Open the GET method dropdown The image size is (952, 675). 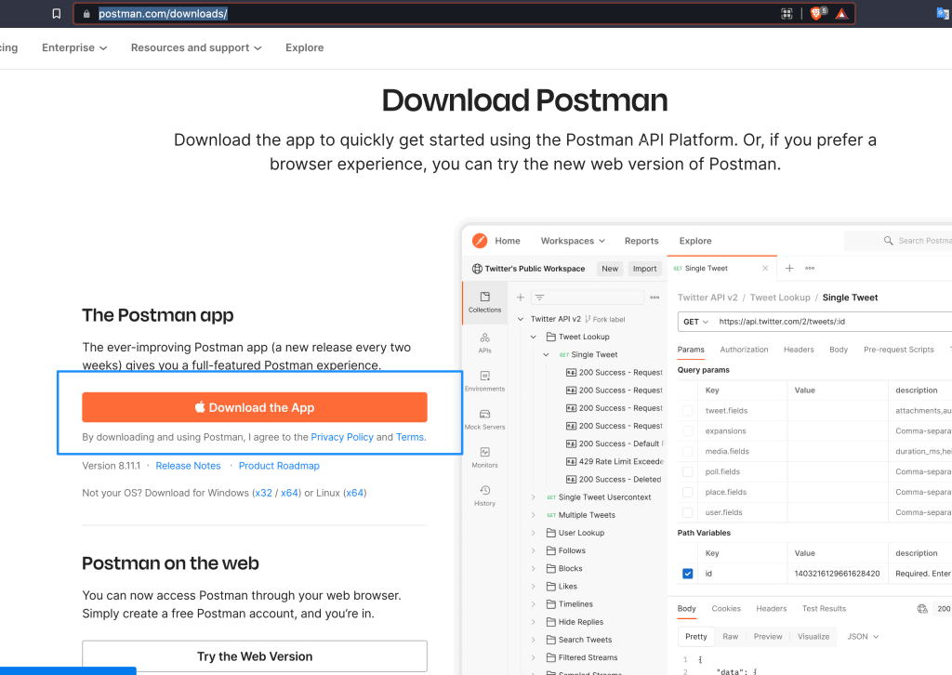coord(695,322)
